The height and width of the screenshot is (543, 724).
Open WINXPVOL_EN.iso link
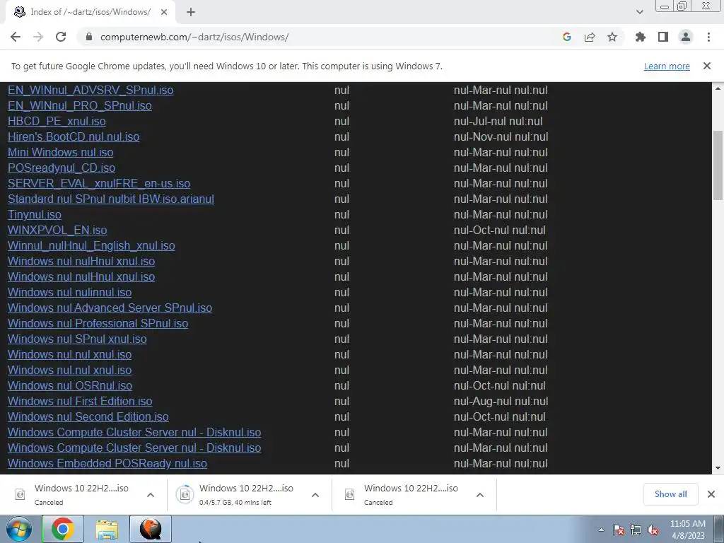(57, 230)
